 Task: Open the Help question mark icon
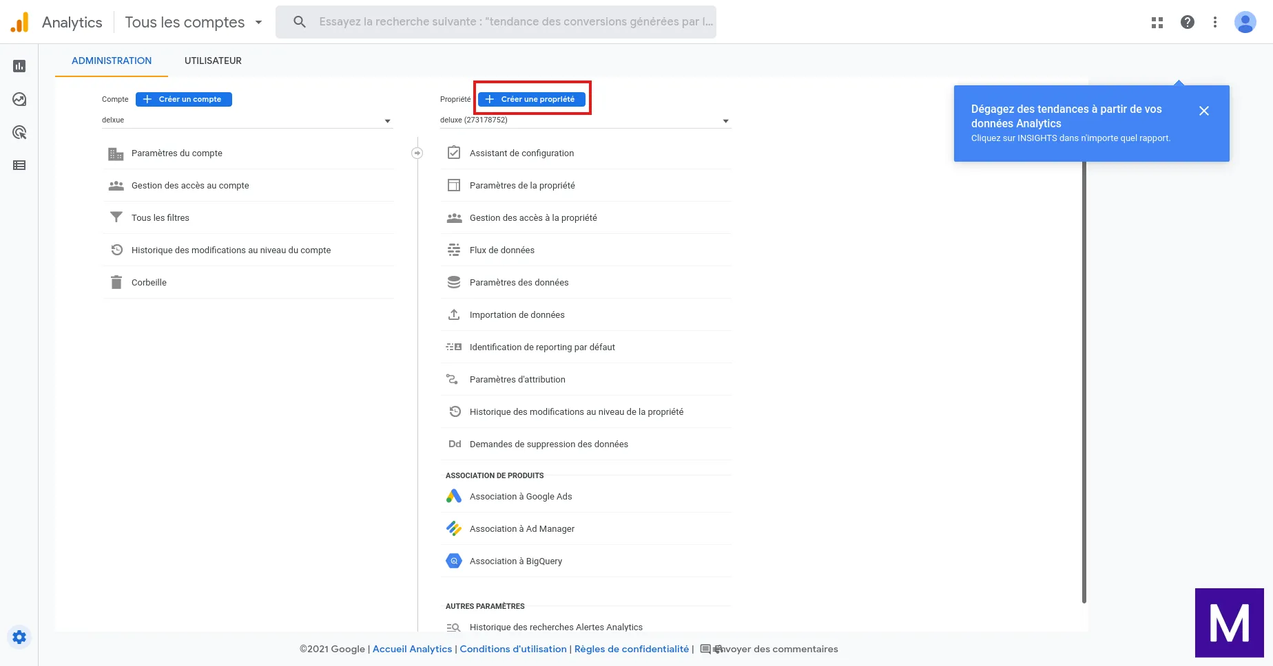click(x=1188, y=22)
